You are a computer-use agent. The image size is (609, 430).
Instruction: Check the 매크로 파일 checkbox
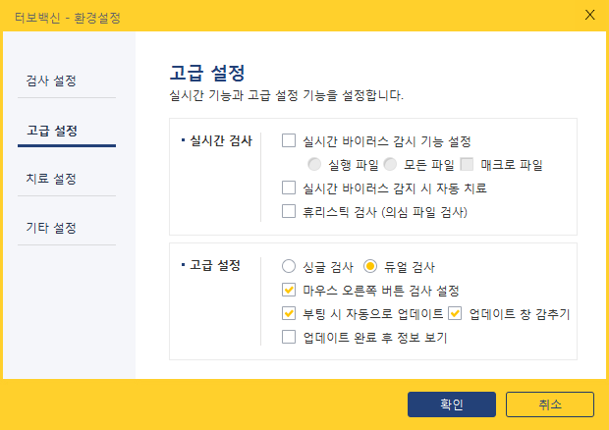467,164
